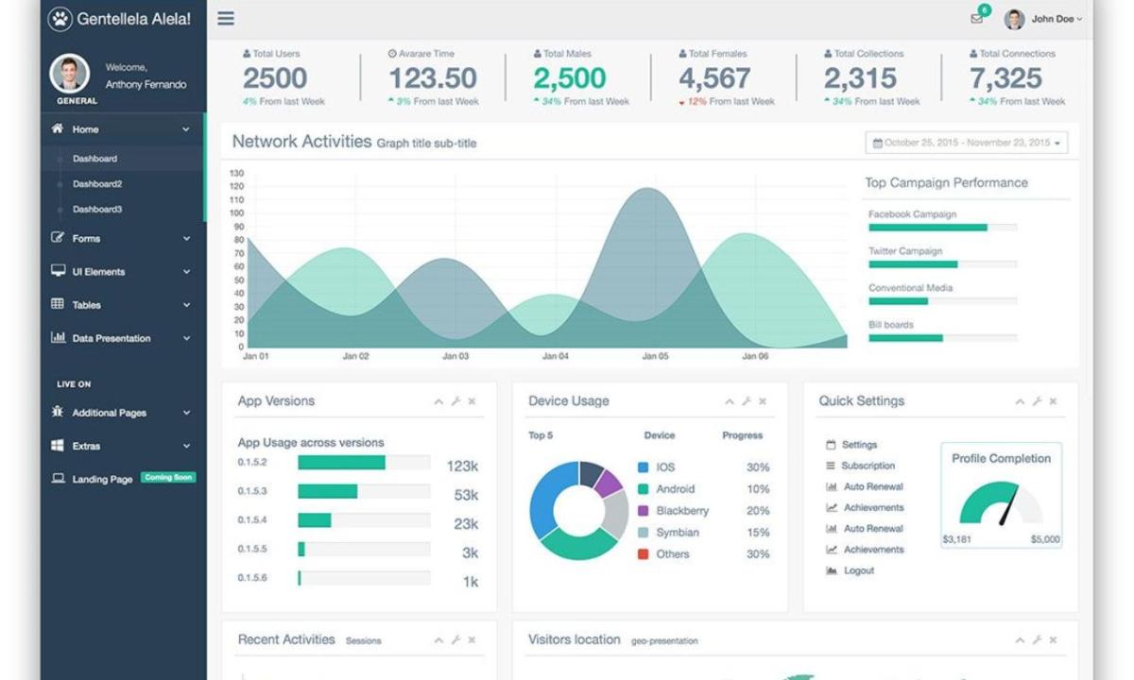1134x680 pixels.
Task: Expand the UI Elements menu chevron
Action: [x=186, y=272]
